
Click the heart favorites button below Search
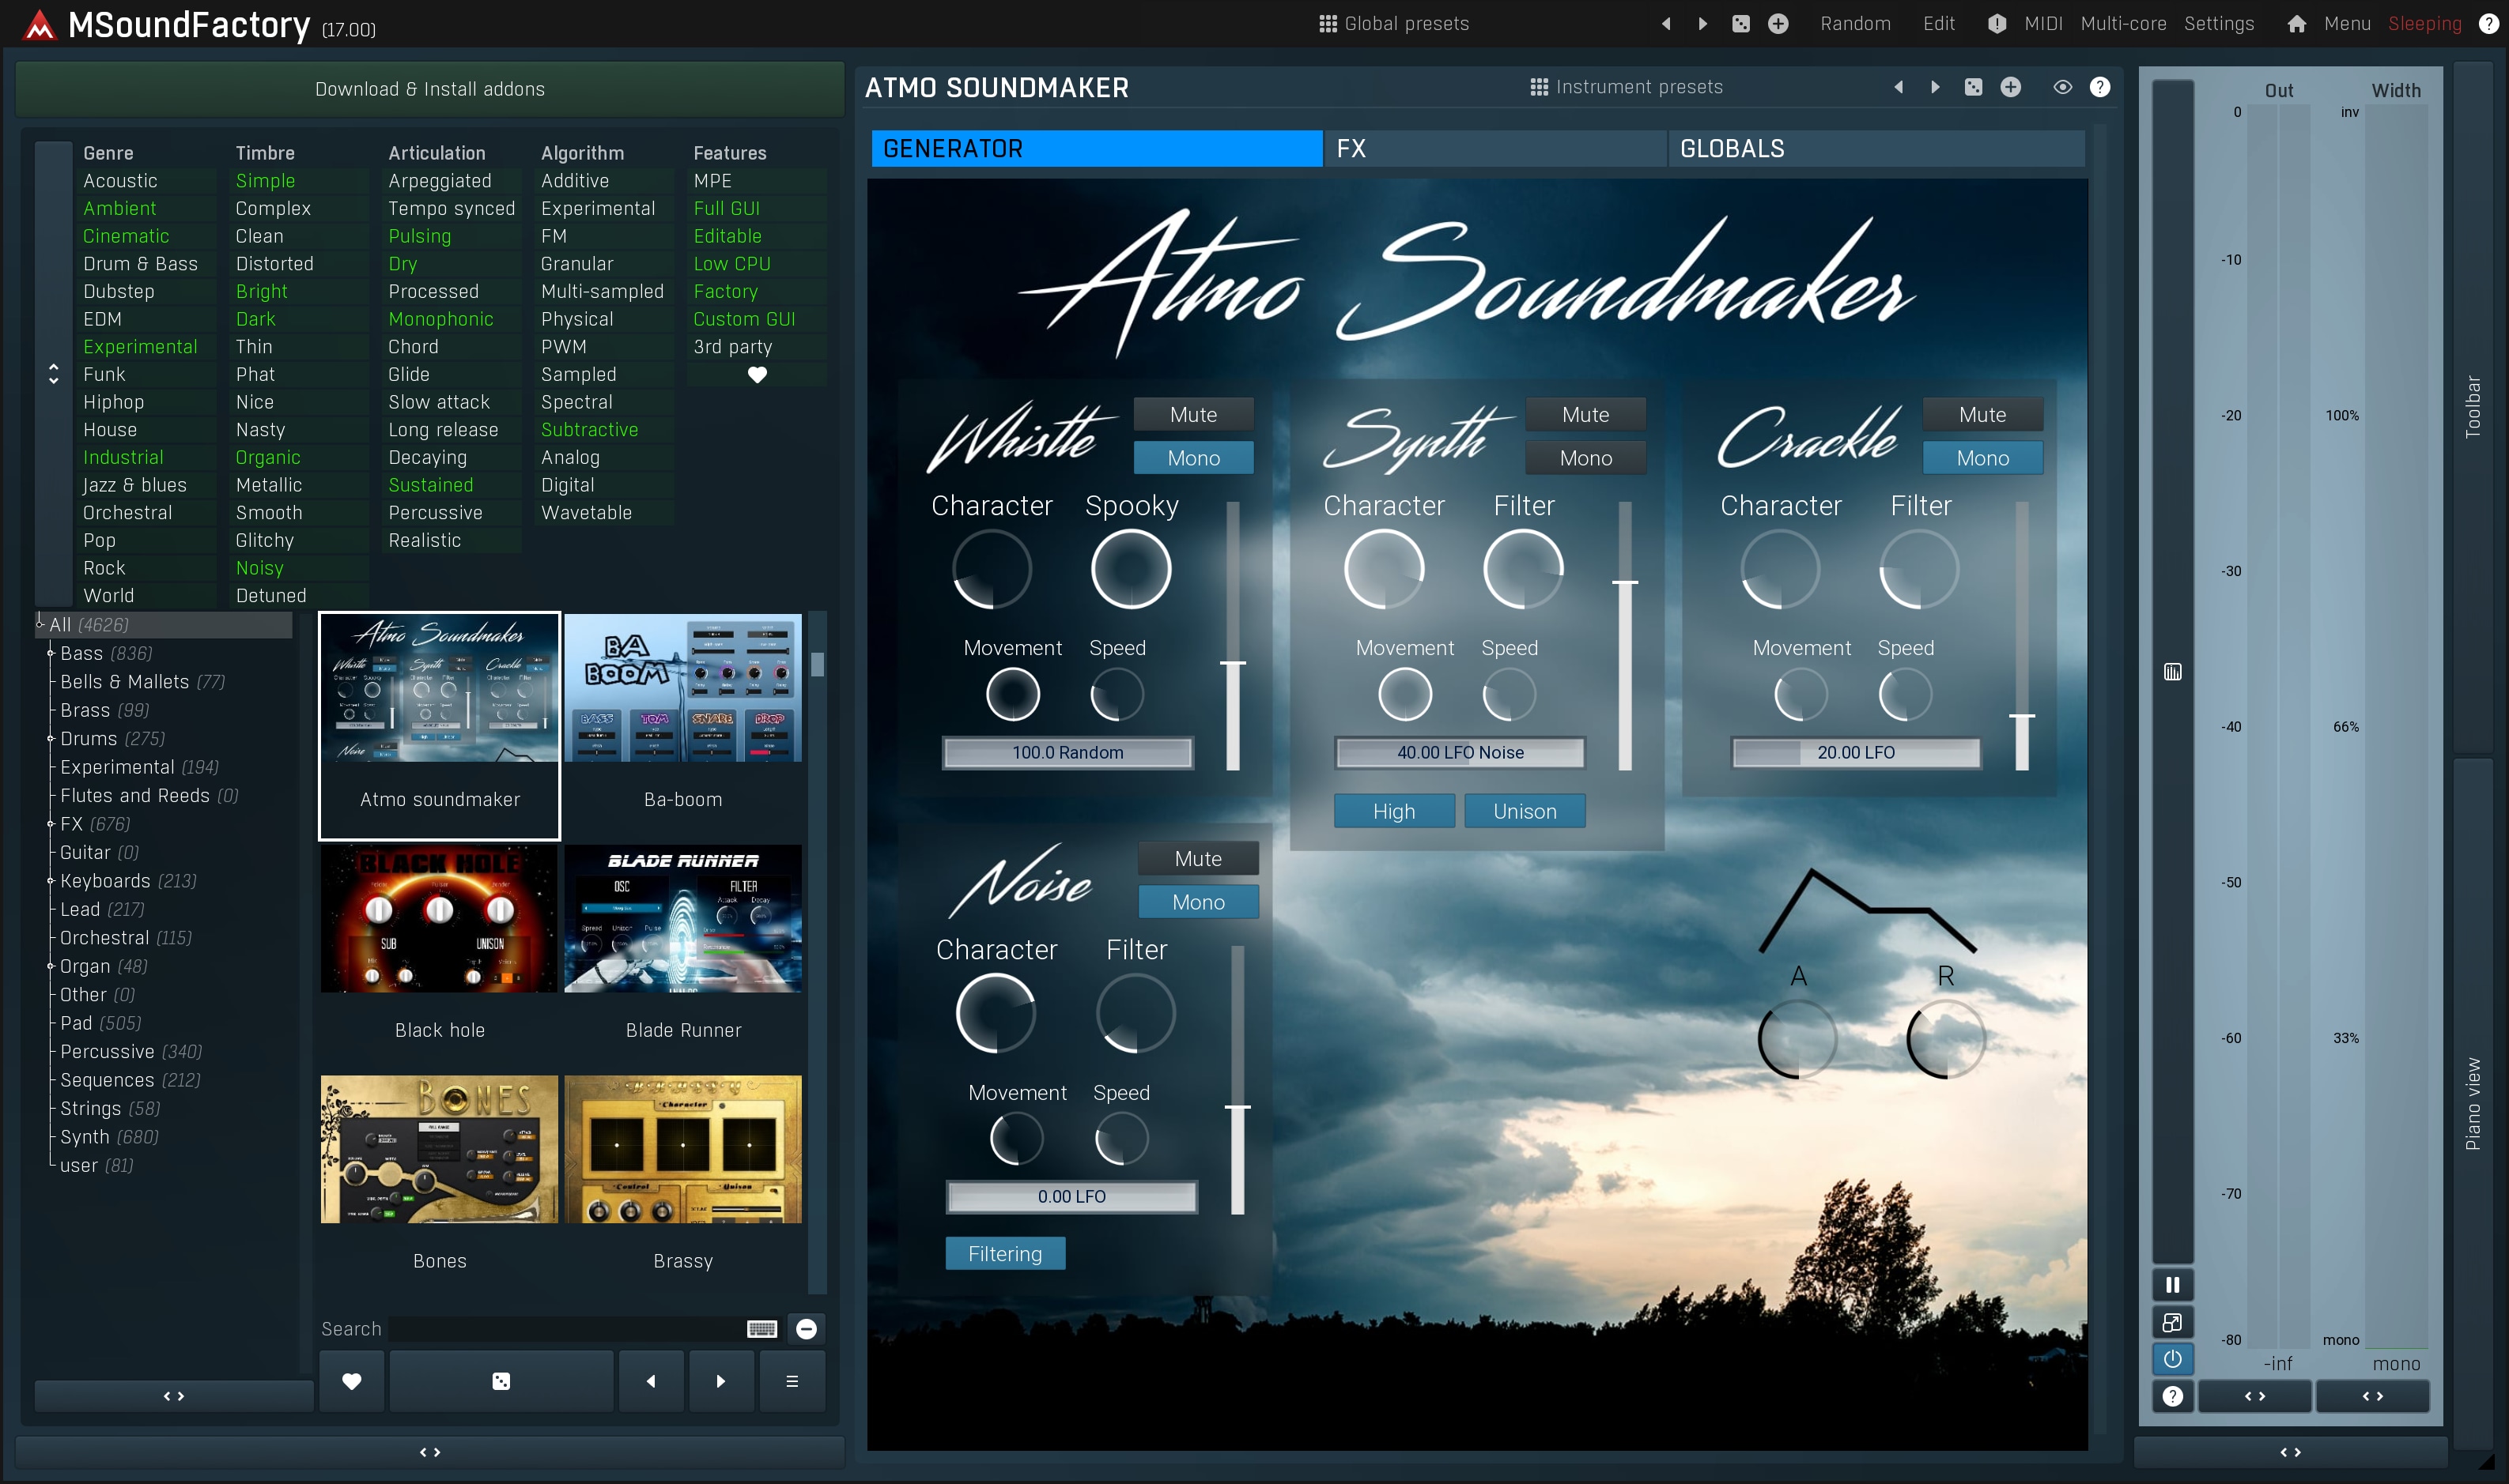[351, 1382]
